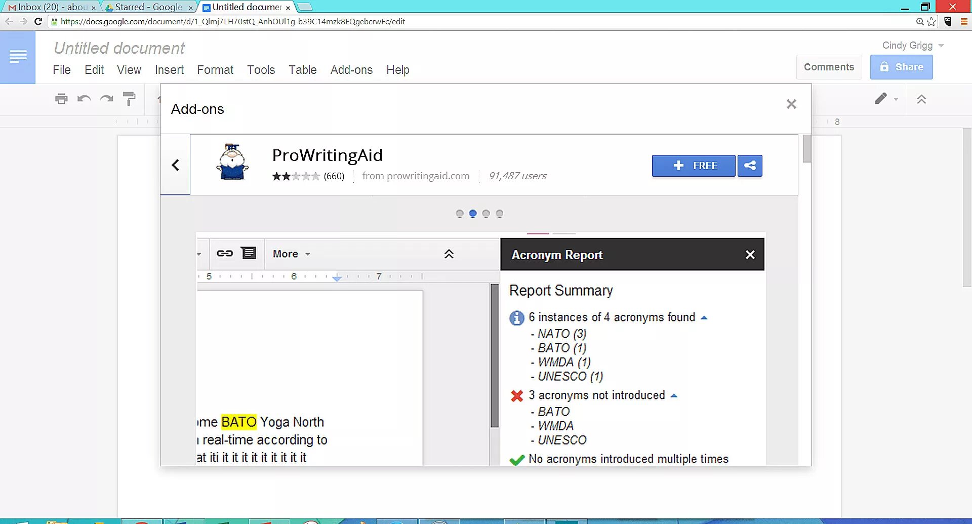Viewport: 972px width, 524px height.
Task: Collapse the acronyms found list
Action: [x=704, y=318]
